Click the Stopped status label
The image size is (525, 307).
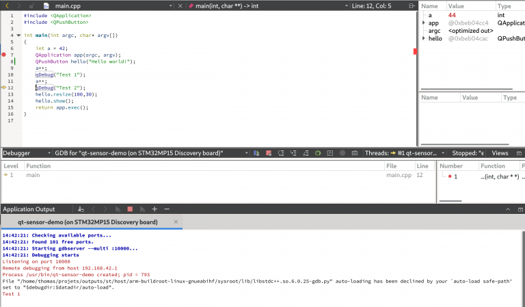tap(468, 153)
